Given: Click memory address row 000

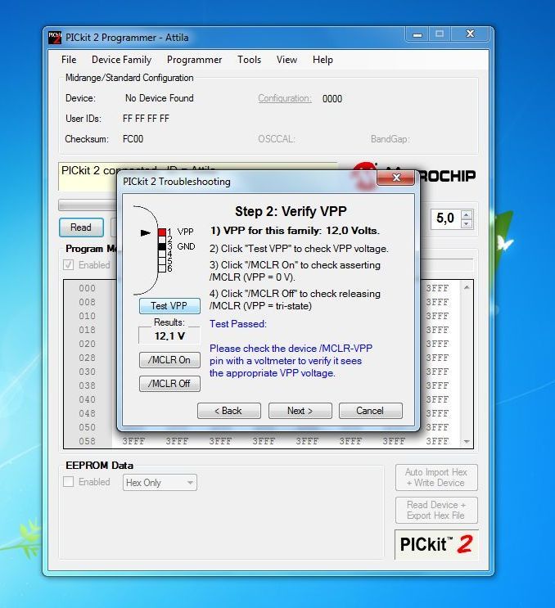Looking at the screenshot, I should click(87, 288).
